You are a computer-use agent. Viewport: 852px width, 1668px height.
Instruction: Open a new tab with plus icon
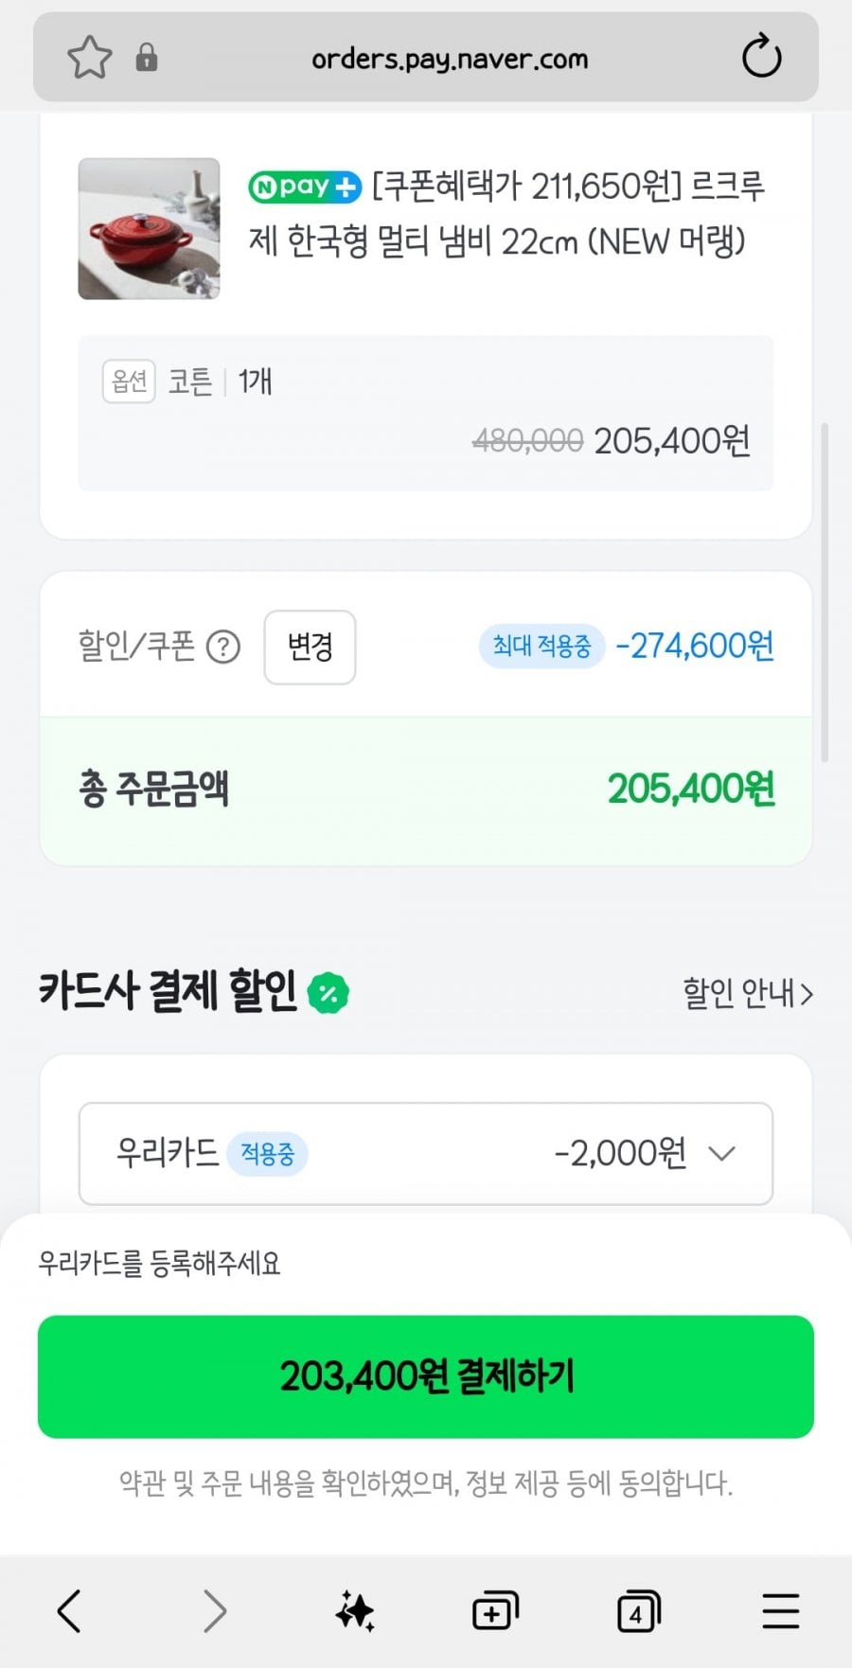[x=495, y=1610]
